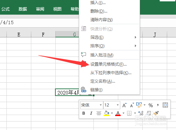Click the Increase Decimal icon
Viewport: 176px width, 130px height.
pos(141,113)
